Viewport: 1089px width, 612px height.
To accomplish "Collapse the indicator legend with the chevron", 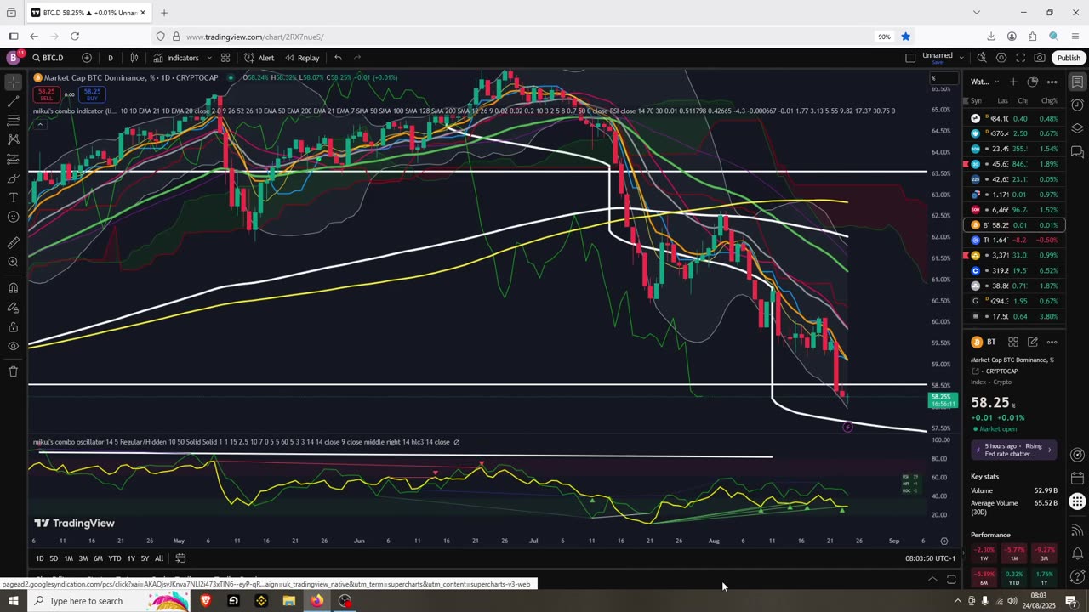I will [39, 125].
